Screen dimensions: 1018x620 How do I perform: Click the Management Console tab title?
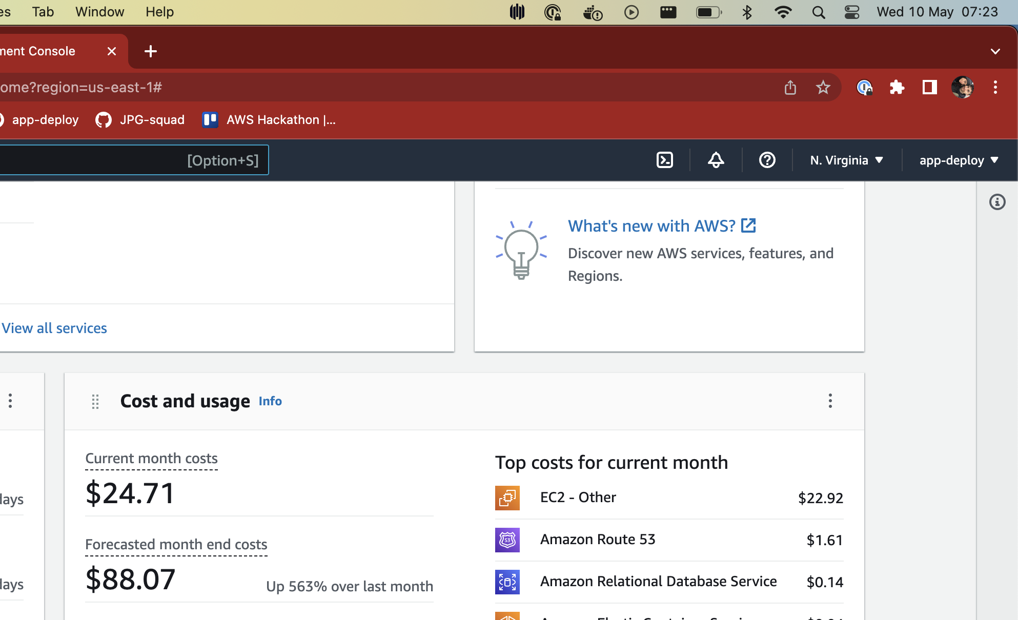point(37,51)
